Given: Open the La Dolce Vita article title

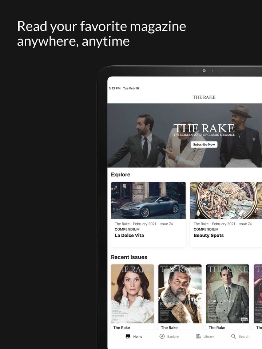Looking at the screenshot, I should [x=129, y=235].
